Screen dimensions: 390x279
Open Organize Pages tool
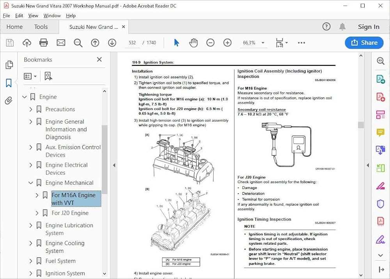click(381, 168)
